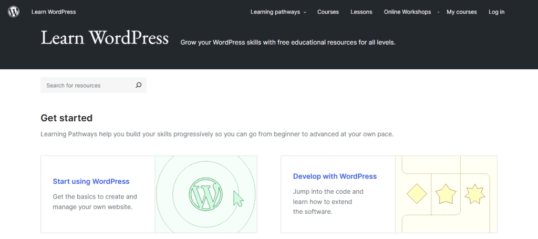The width and height of the screenshot is (538, 239).
Task: Click the 'Grow your WordPress skills' tagline
Action: coord(288,43)
